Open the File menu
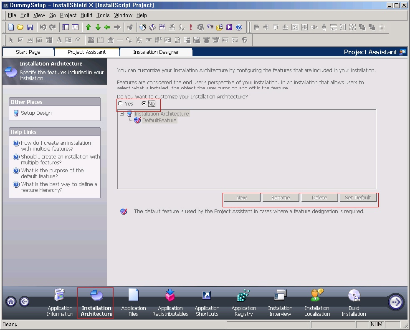 12,15
